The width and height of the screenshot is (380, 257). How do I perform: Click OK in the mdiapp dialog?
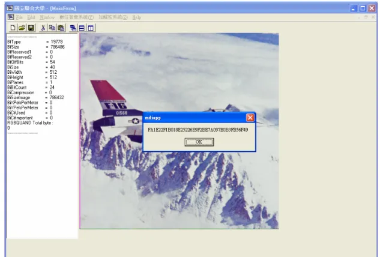coord(199,142)
